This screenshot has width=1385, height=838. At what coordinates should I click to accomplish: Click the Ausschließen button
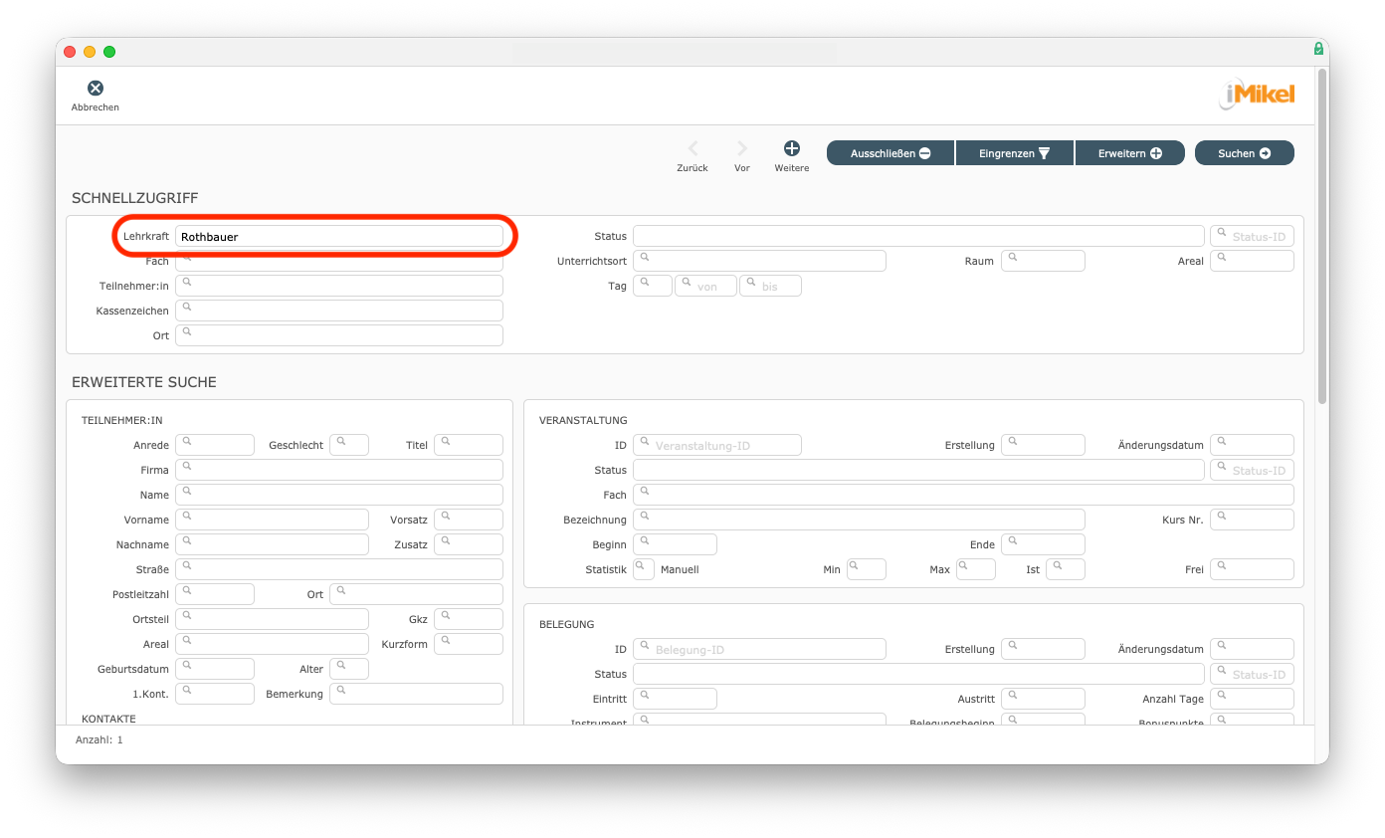tap(890, 153)
